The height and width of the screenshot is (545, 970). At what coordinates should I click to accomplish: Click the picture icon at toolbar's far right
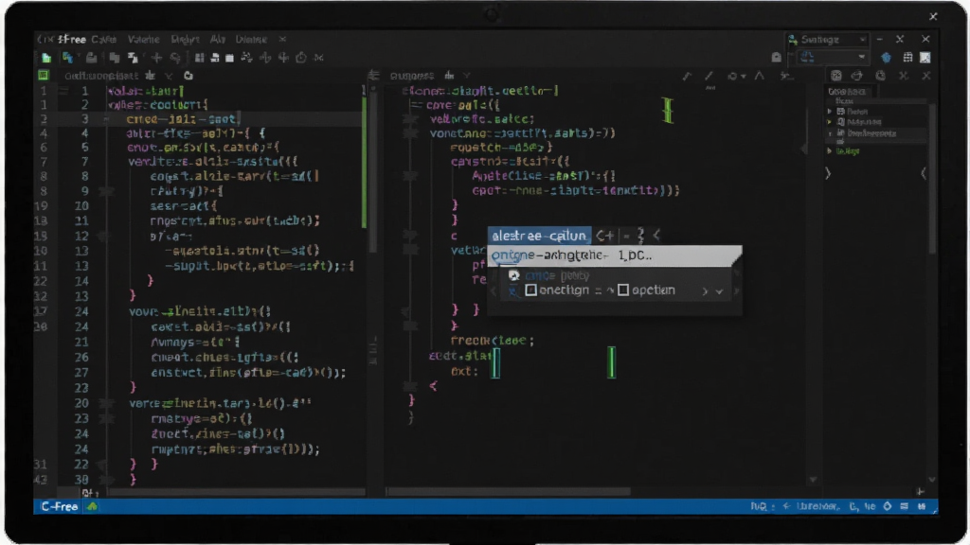pyautogui.click(x=925, y=58)
